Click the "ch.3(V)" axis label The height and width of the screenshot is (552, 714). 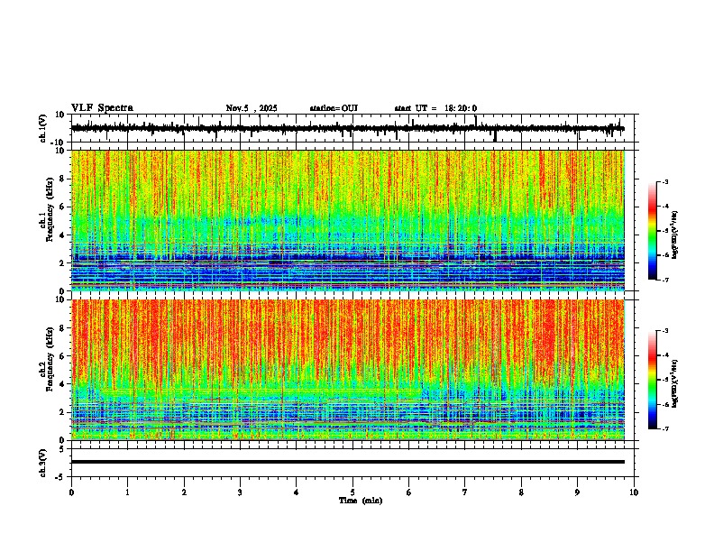click(x=43, y=463)
